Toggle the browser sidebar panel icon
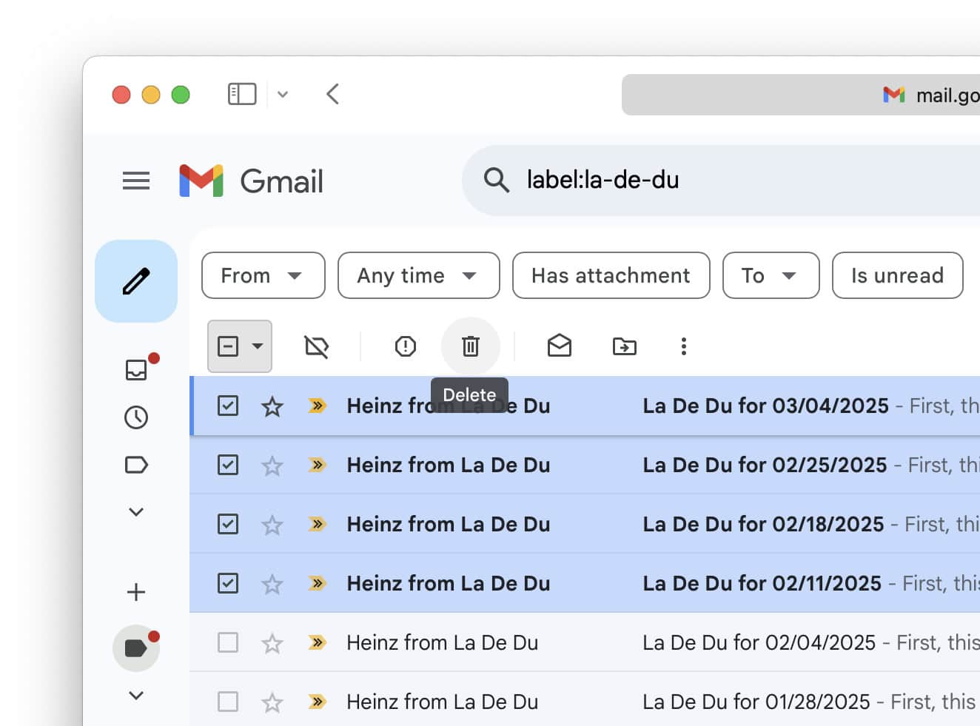The height and width of the screenshot is (726, 980). click(x=242, y=94)
